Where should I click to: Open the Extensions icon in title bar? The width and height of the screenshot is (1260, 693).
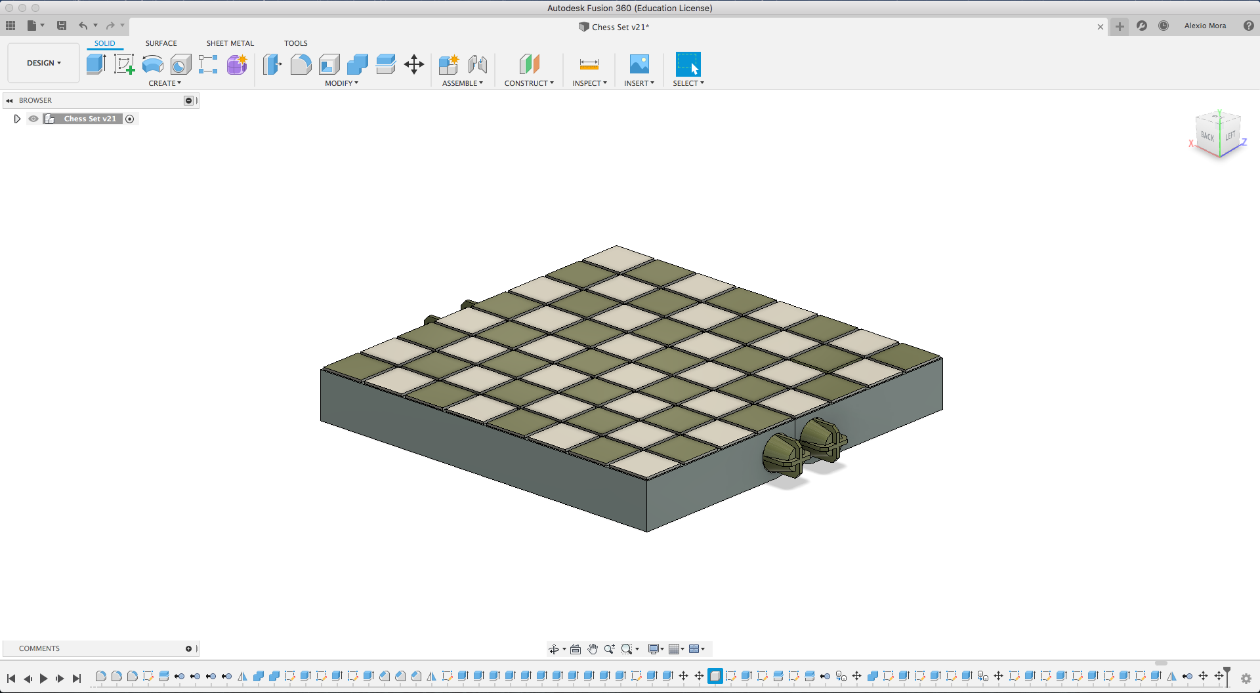(1142, 26)
